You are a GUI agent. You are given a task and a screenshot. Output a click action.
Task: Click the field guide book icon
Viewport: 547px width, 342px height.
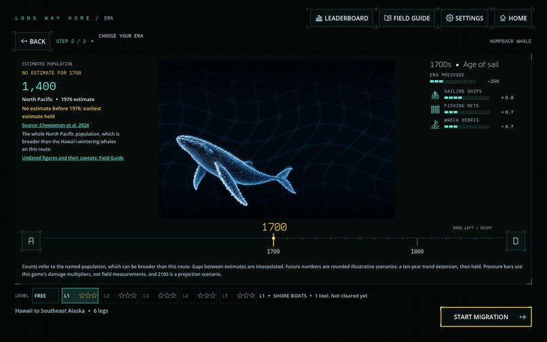coord(388,18)
